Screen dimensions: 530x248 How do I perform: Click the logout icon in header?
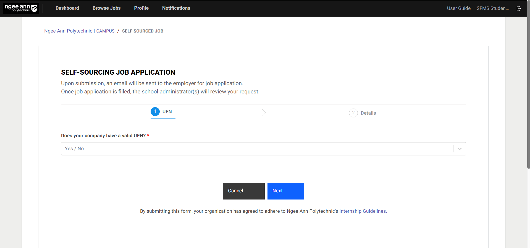[519, 9]
